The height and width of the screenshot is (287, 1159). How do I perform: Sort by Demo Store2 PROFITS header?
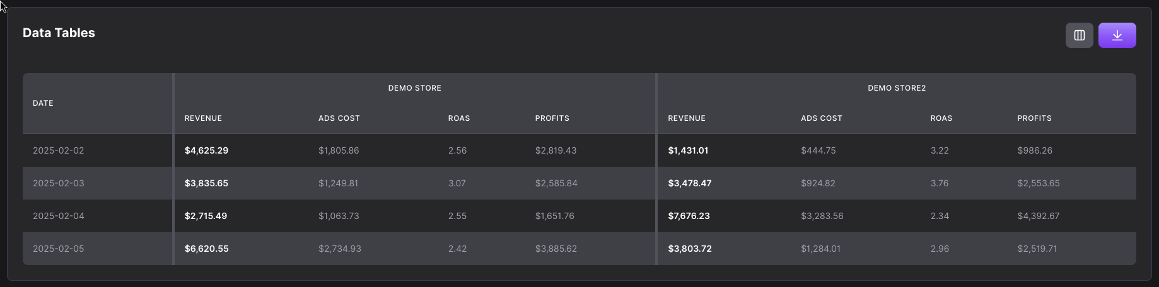pos(1034,118)
